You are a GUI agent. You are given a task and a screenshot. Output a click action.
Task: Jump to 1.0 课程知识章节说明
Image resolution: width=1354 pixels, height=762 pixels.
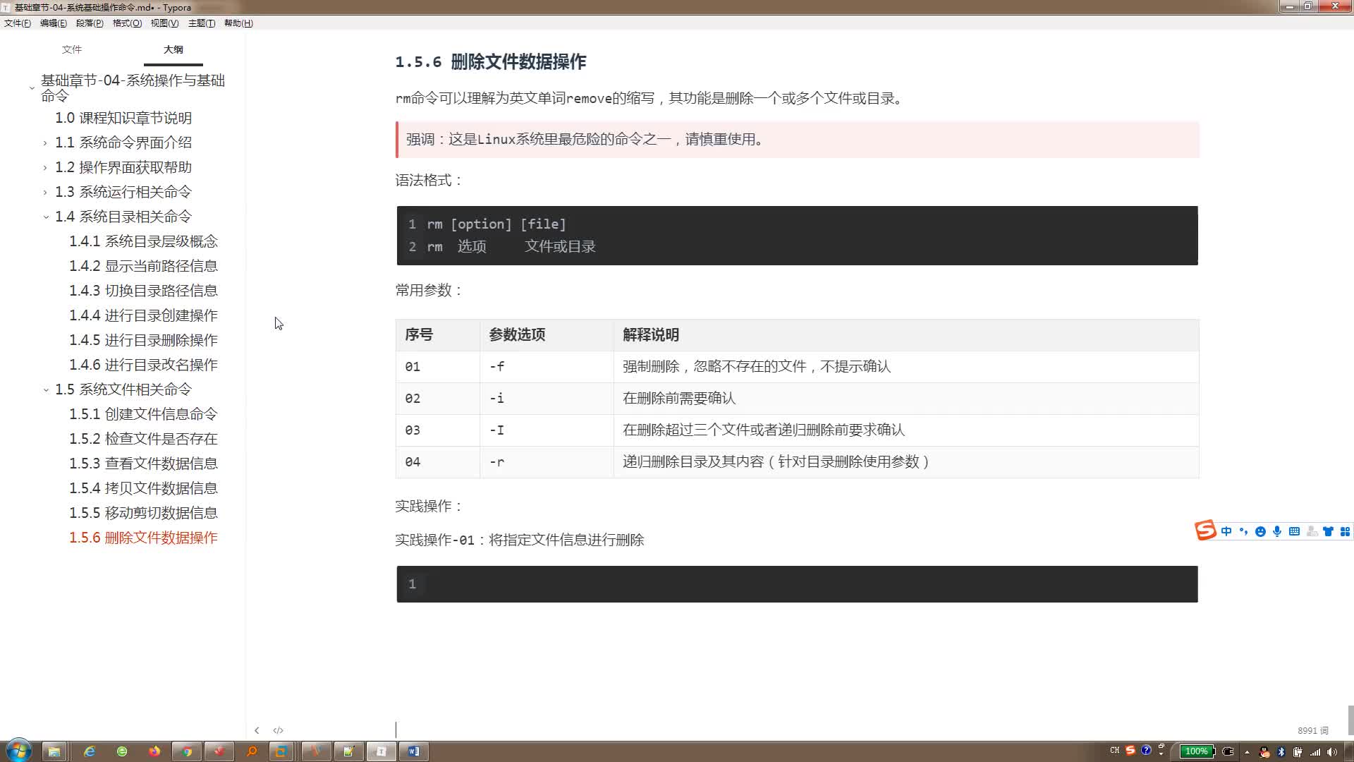tap(123, 118)
